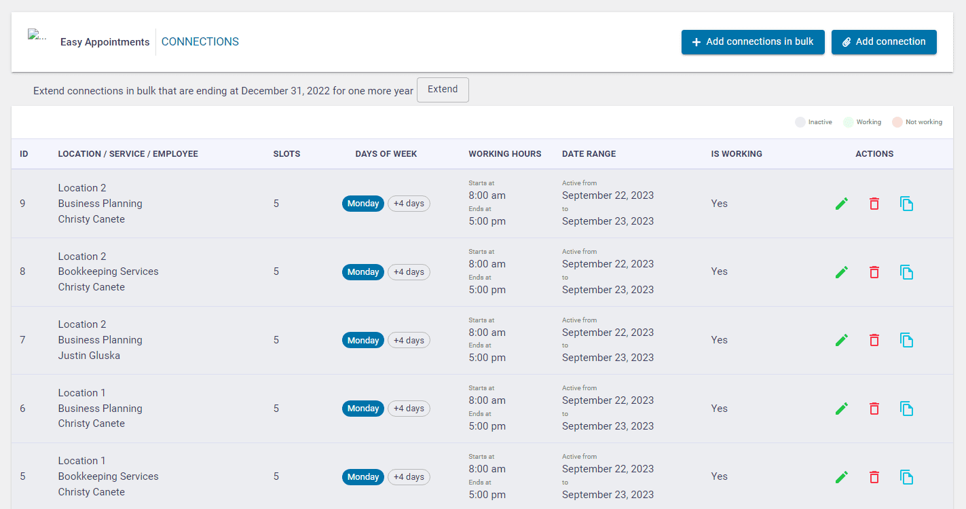Screen dimensions: 966x509
Task: Open the CONNECTIONS page title link
Action: pos(200,42)
